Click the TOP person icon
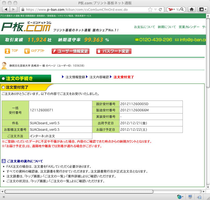 click(x=7, y=51)
